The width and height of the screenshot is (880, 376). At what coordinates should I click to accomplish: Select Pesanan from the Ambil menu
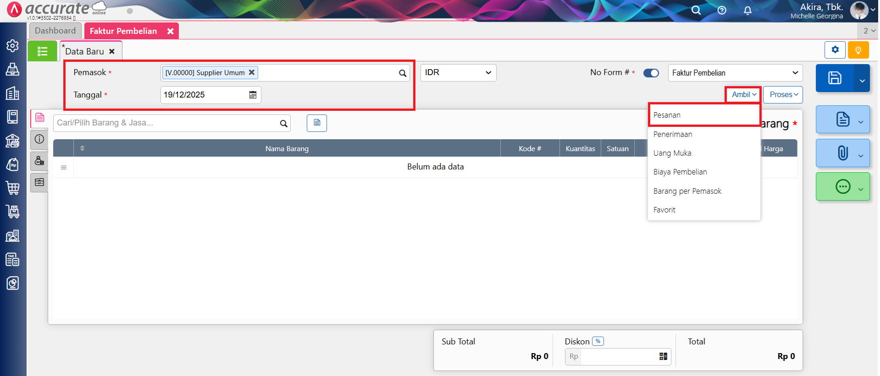click(x=667, y=115)
